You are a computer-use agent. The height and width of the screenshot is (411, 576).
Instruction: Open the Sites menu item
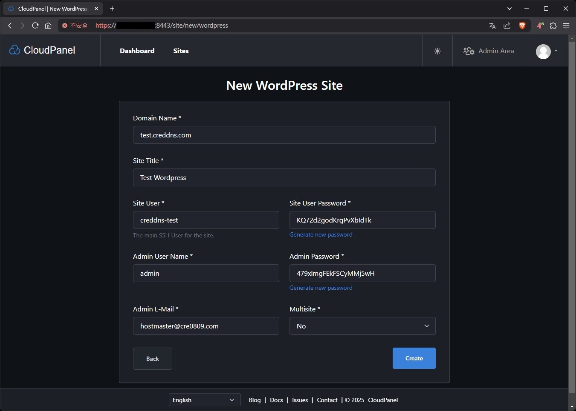click(181, 51)
